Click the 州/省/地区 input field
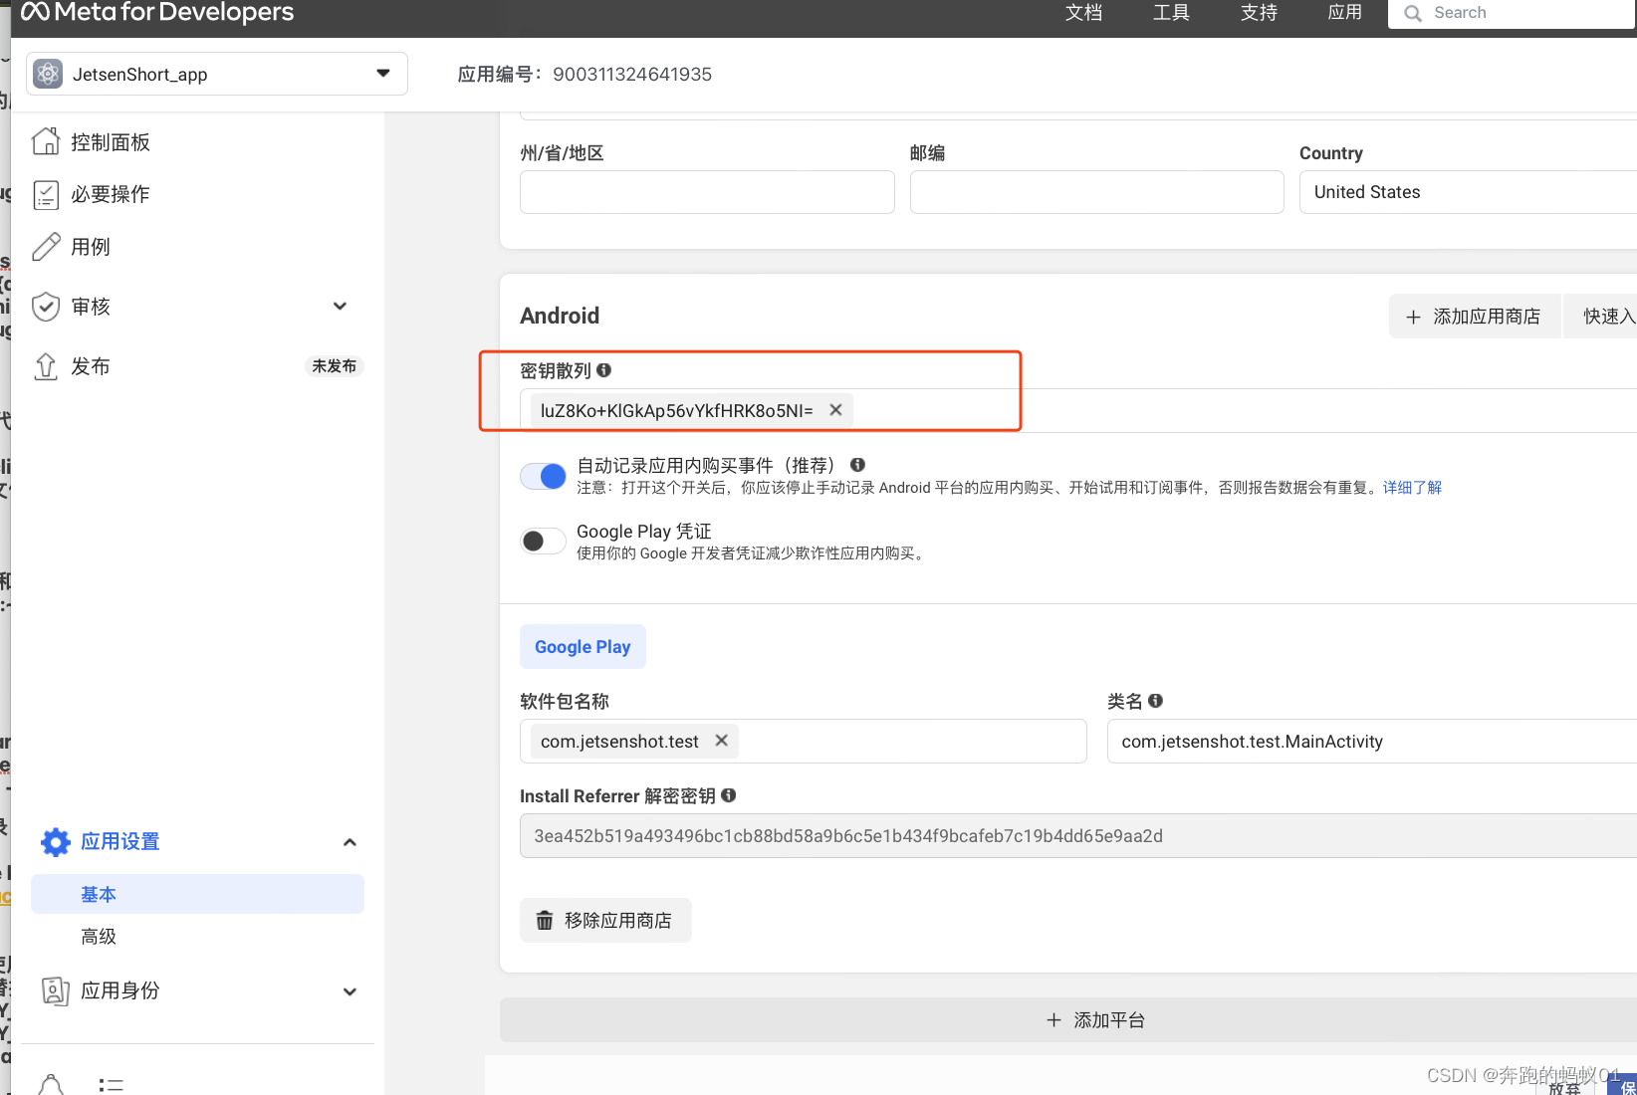 tap(707, 192)
